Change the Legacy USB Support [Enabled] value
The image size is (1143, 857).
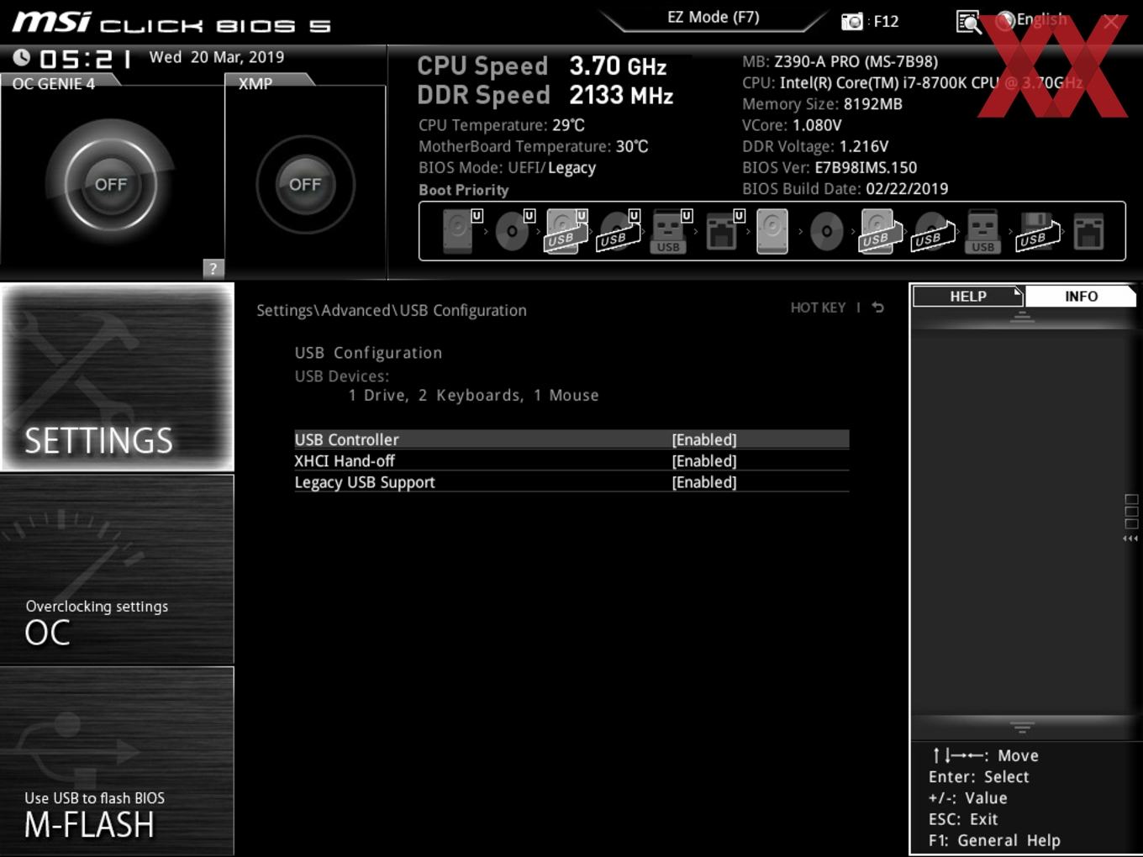click(704, 482)
